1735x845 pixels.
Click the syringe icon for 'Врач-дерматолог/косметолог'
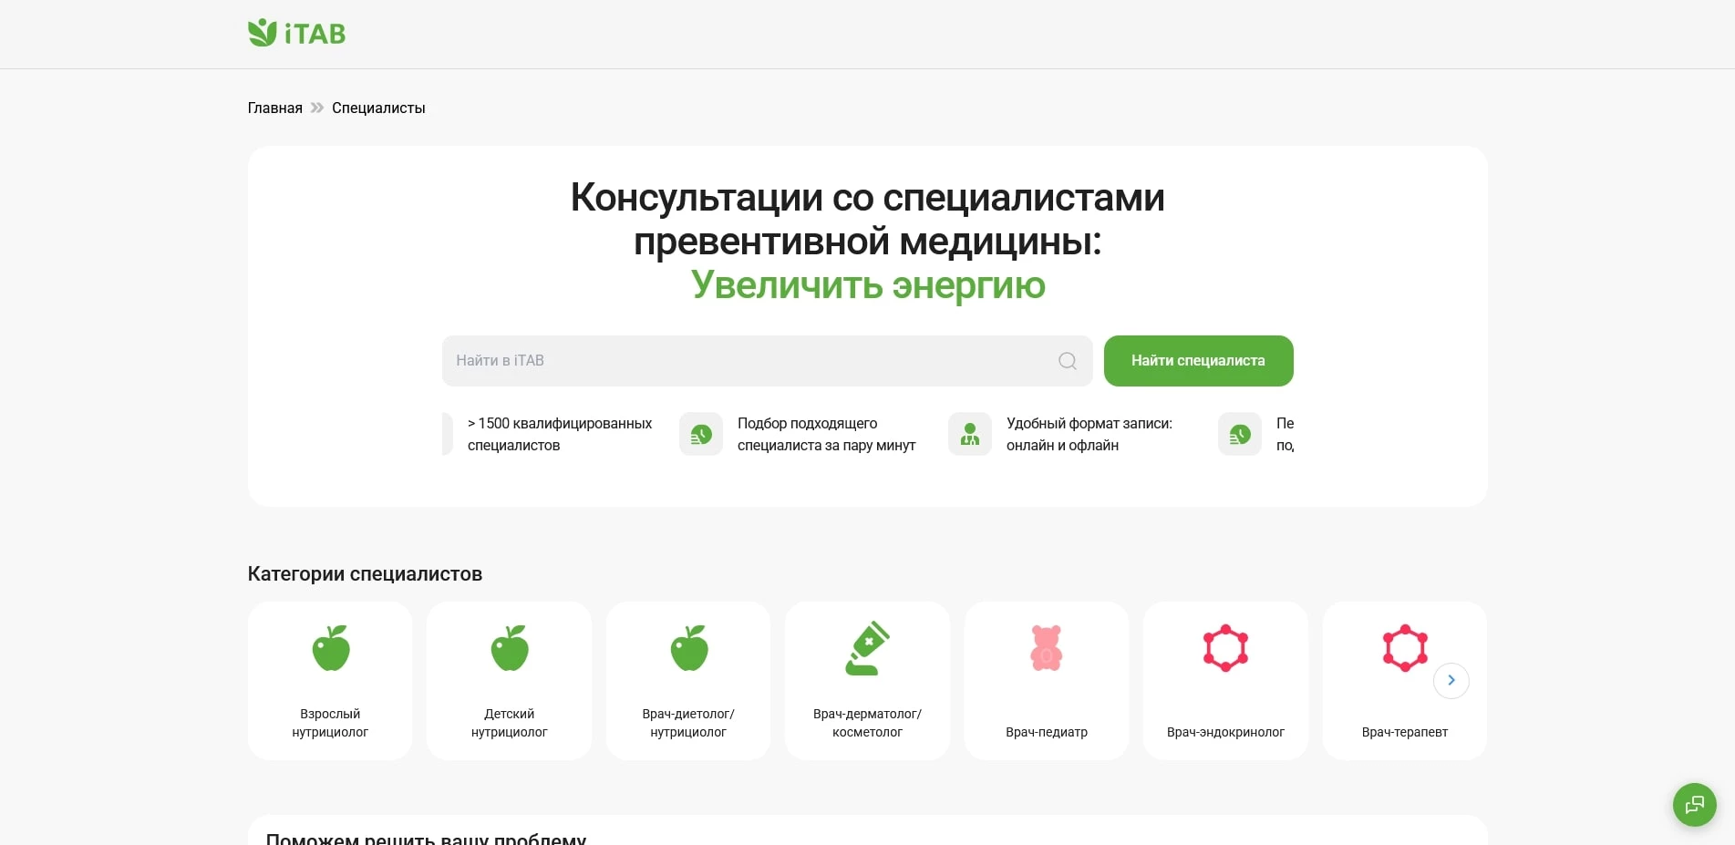pos(867,648)
